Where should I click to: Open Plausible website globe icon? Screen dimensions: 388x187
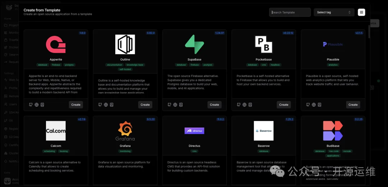point(314,105)
